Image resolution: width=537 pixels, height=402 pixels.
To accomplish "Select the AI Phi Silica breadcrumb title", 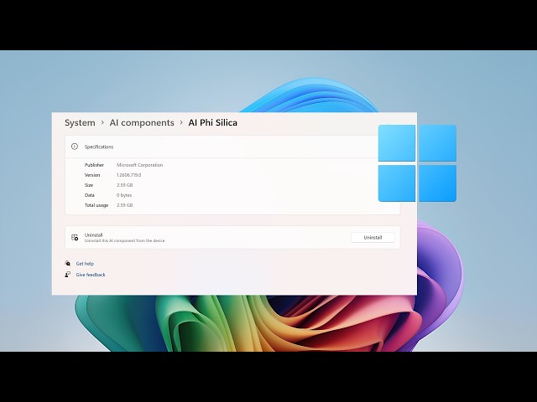I will click(212, 123).
